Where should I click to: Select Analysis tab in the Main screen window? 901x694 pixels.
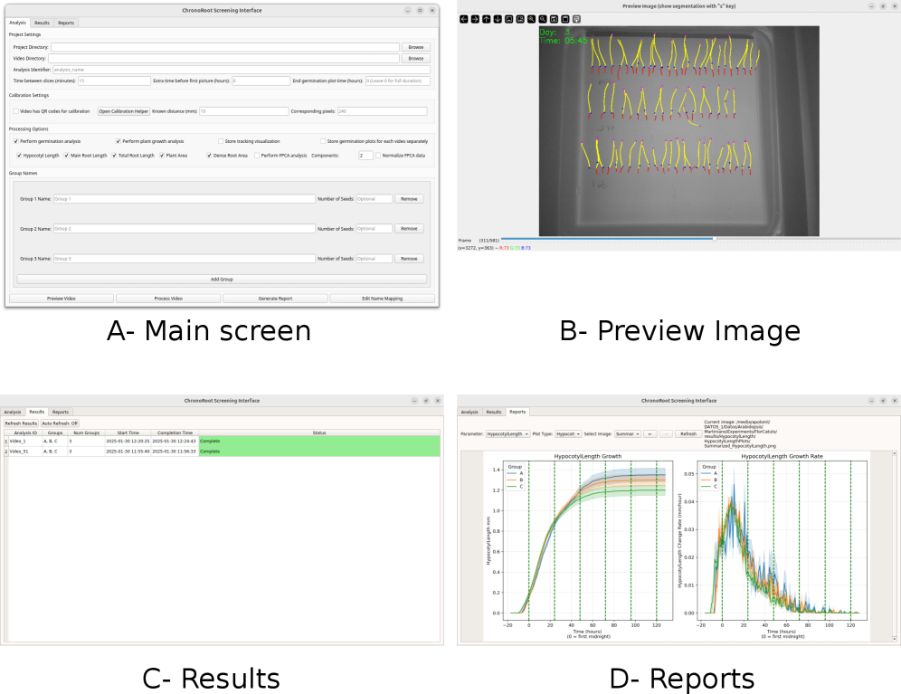click(x=17, y=23)
